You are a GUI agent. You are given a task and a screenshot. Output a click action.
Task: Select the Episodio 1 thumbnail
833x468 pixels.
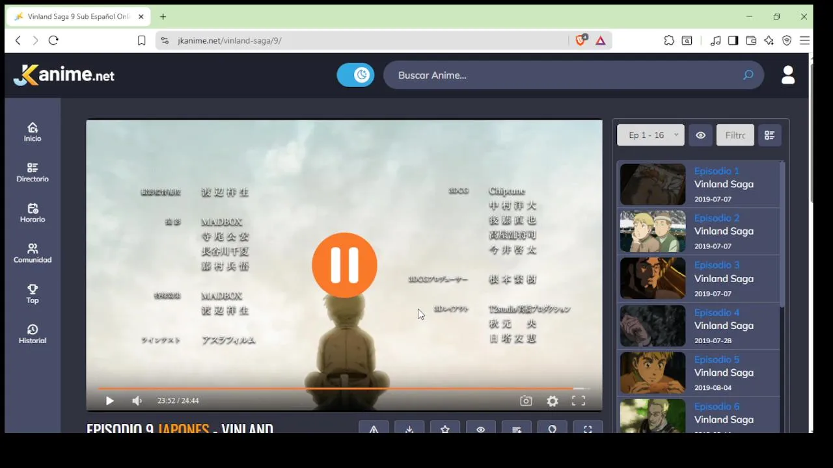click(x=653, y=184)
